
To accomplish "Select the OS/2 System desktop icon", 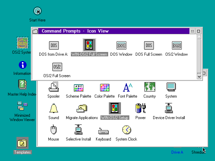I will tap(23, 43).
